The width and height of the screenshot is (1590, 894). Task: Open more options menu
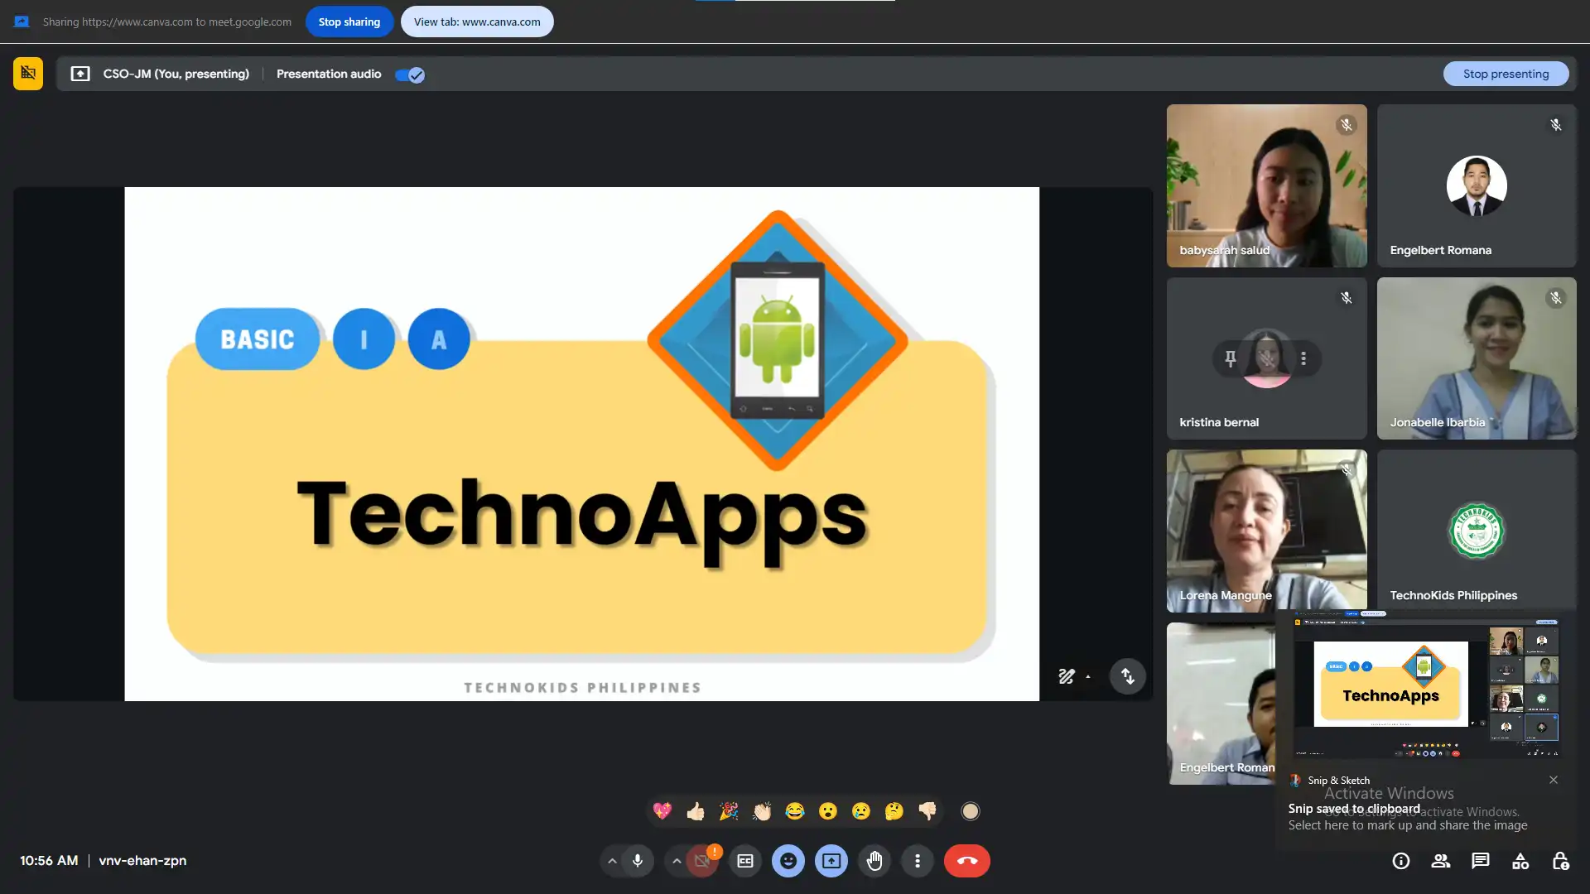[918, 861]
